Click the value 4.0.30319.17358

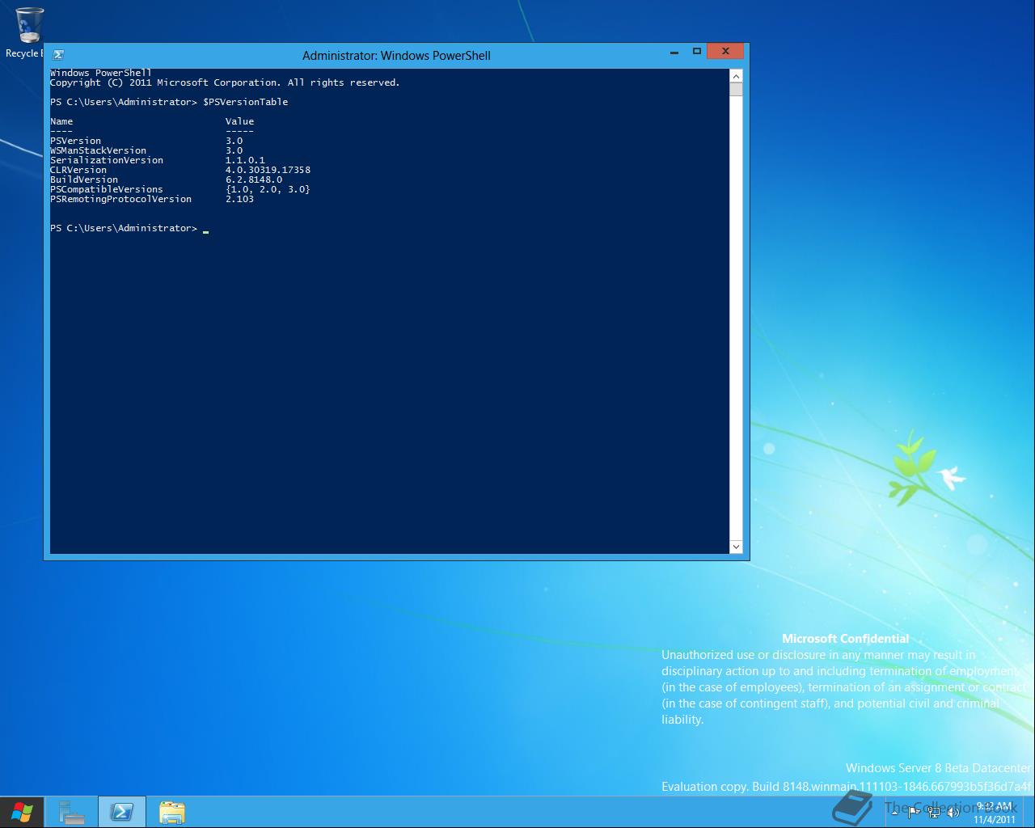point(268,170)
